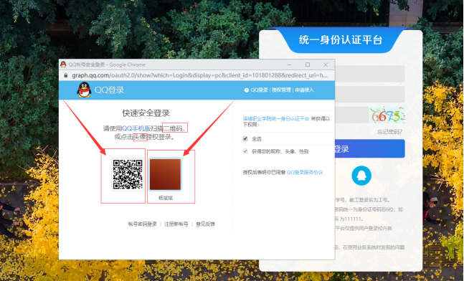Viewport: 464px width, 281px height.
Task: Click the 快速安全登录 heading text
Action: pos(146,113)
